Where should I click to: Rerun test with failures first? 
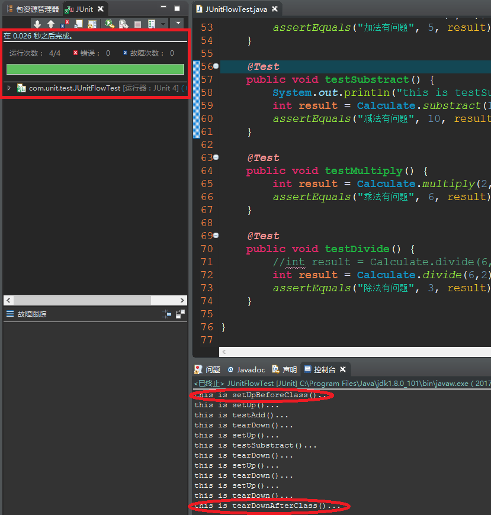click(124, 24)
